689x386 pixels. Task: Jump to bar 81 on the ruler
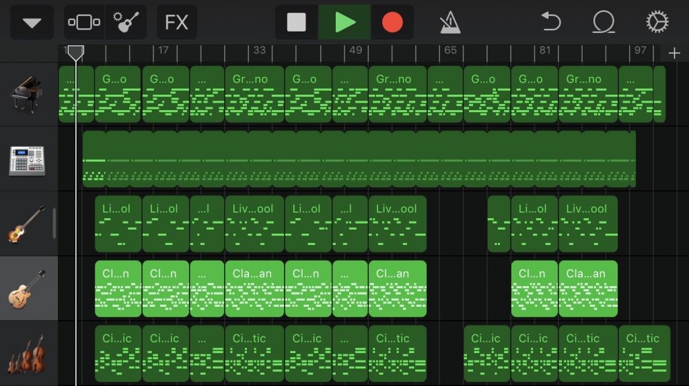pyautogui.click(x=545, y=50)
